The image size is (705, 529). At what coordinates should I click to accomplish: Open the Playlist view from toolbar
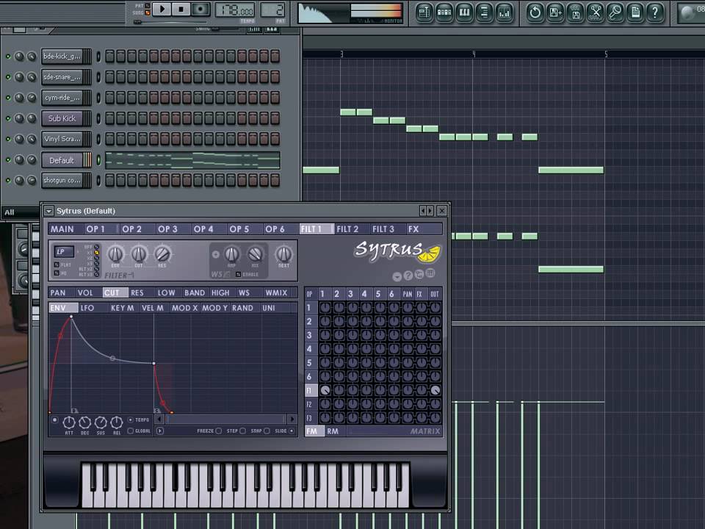tap(424, 12)
